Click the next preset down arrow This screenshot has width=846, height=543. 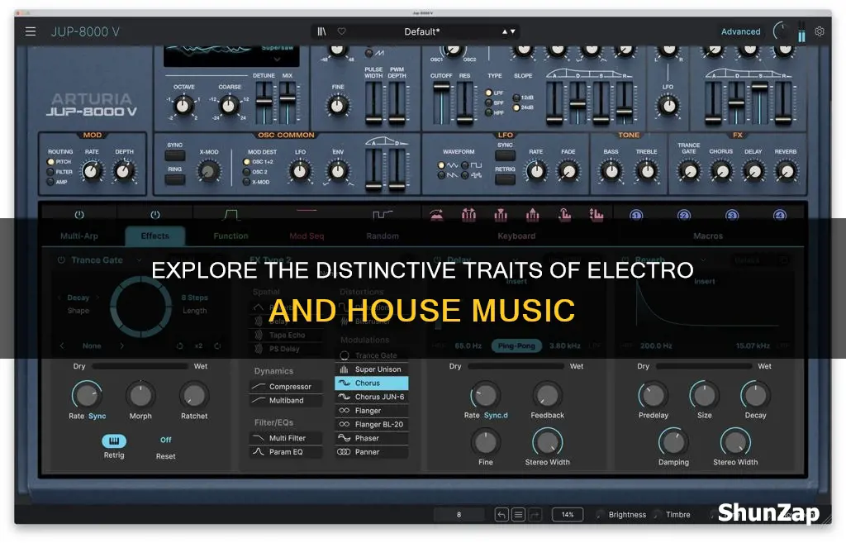512,32
